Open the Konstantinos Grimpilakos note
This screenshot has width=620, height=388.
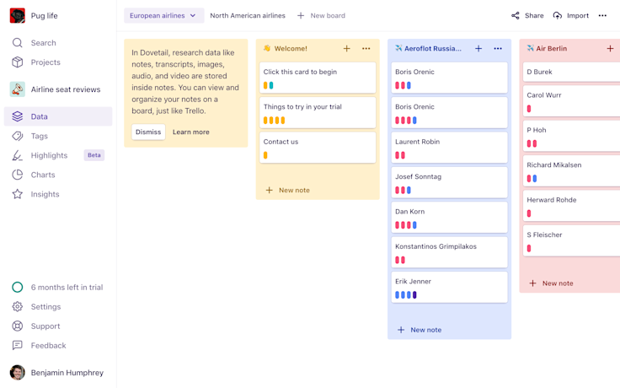449,252
